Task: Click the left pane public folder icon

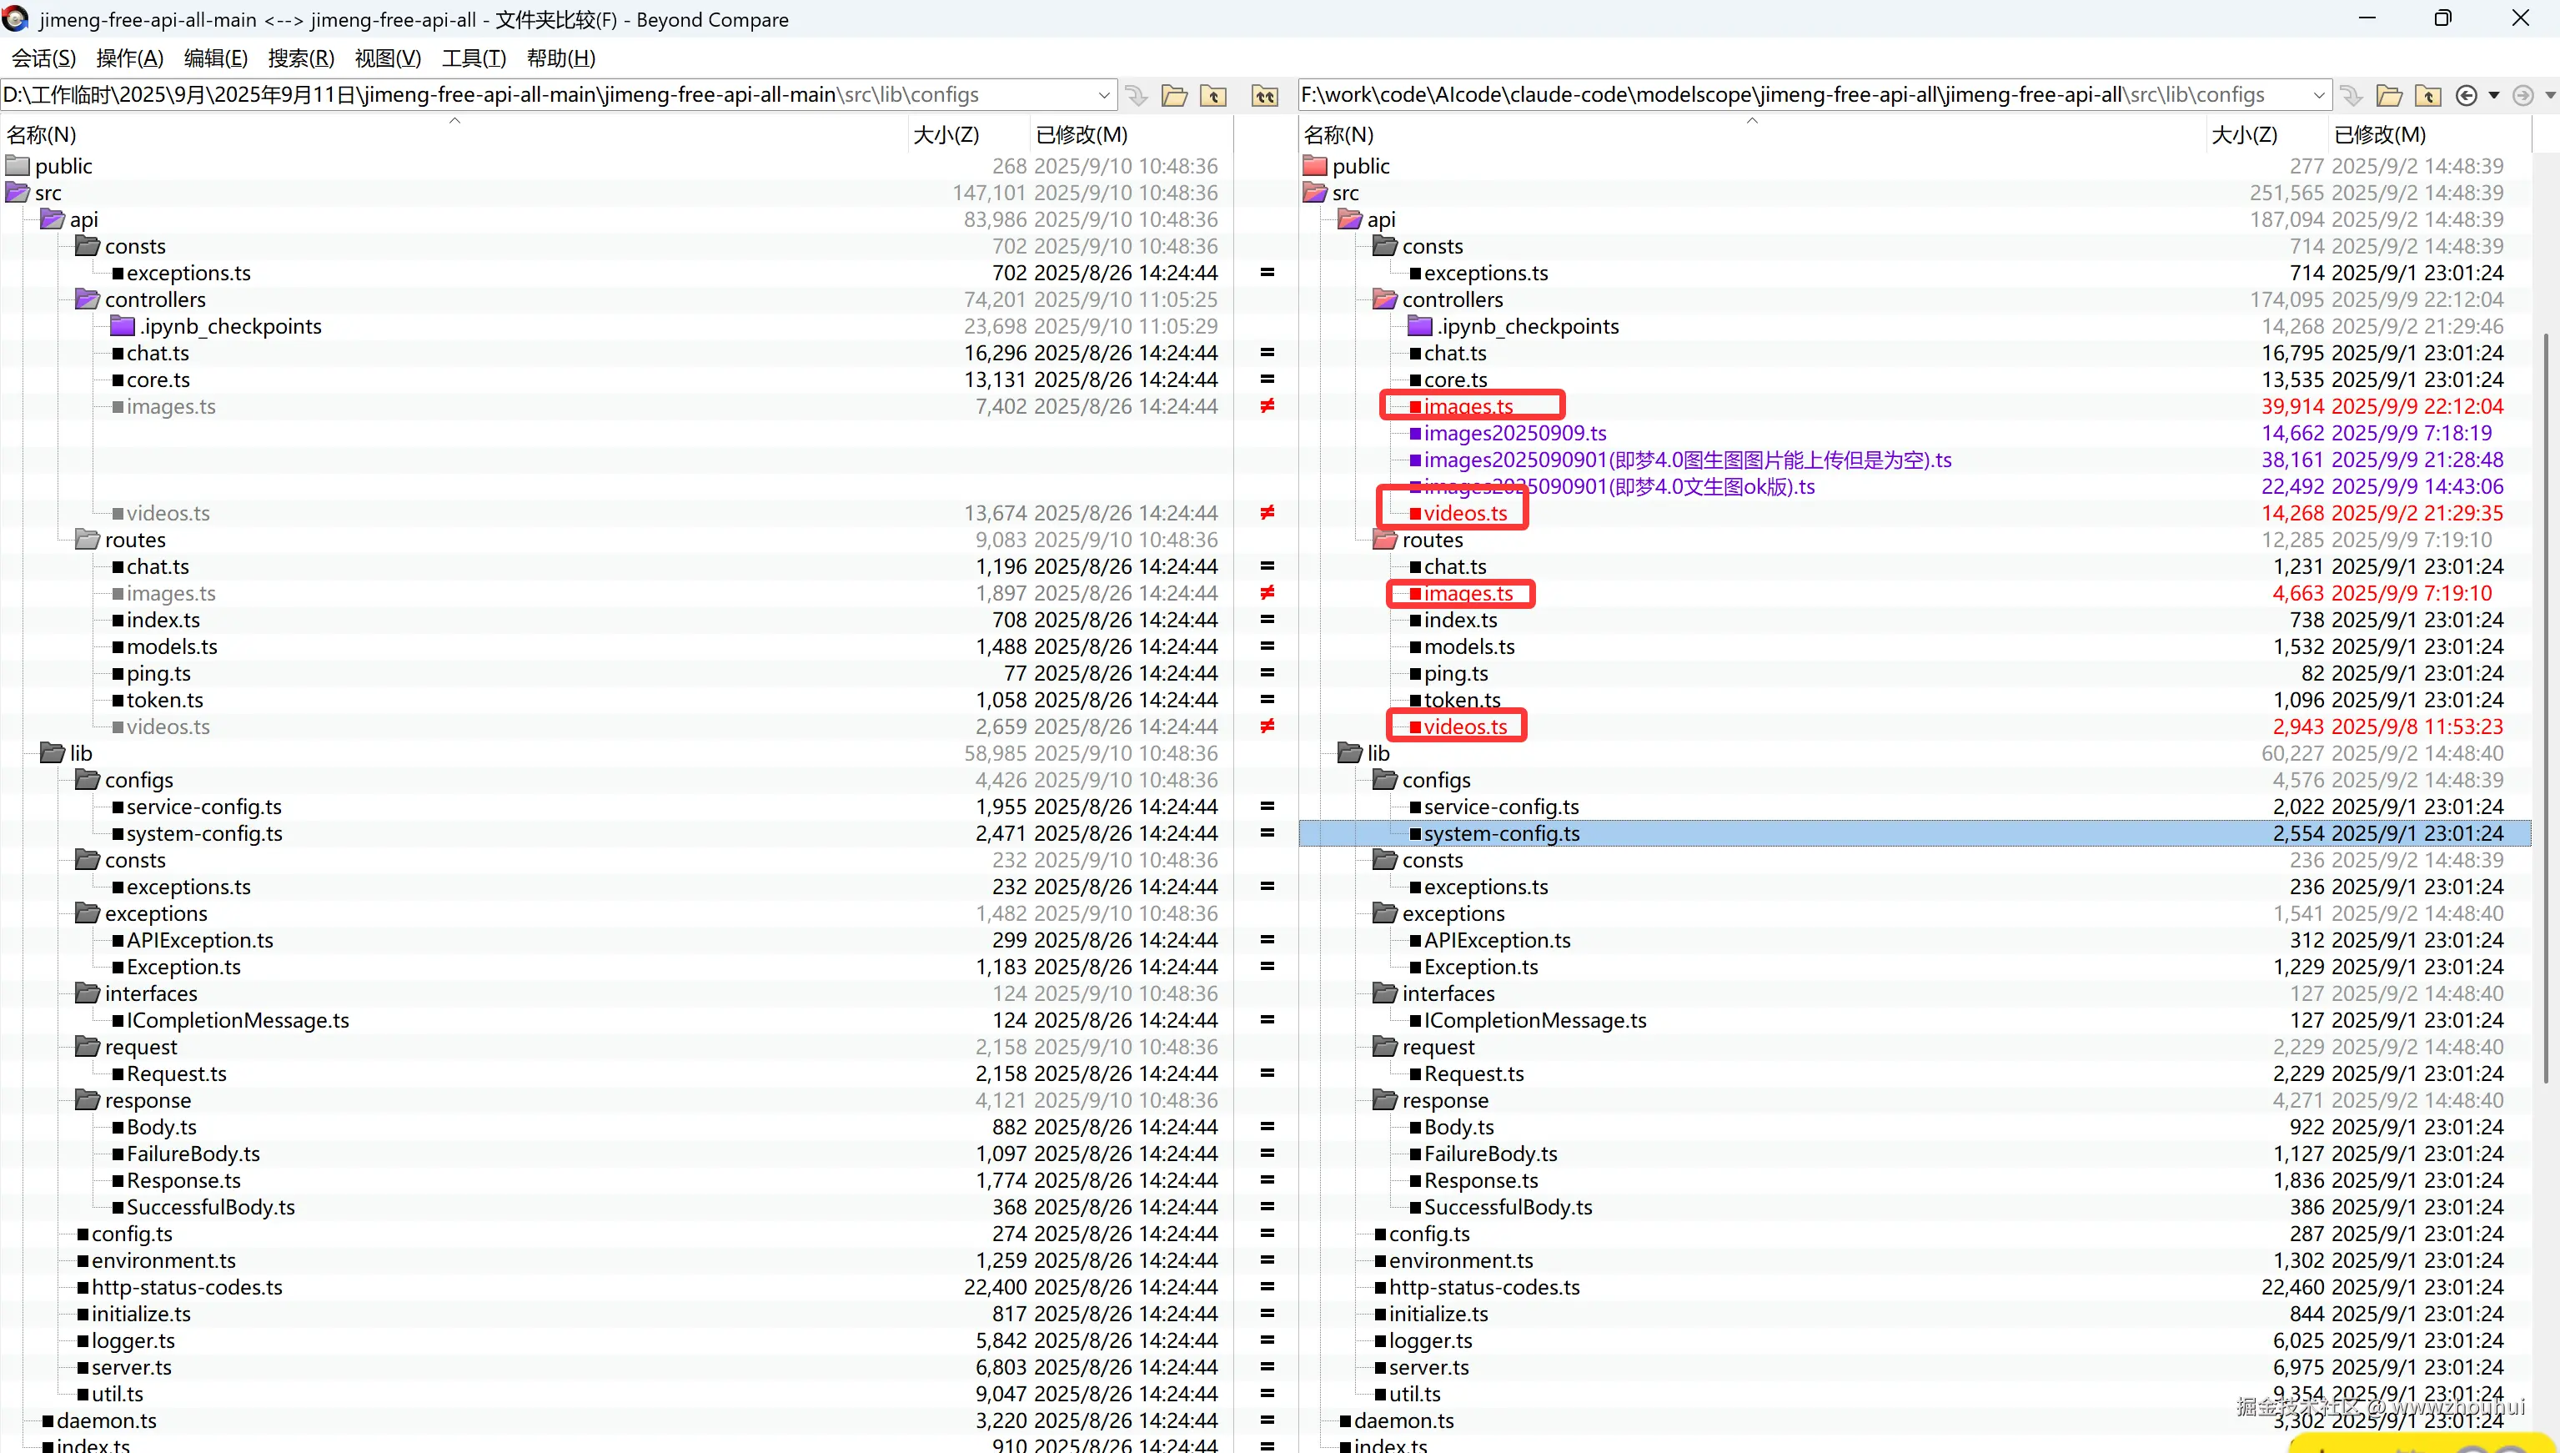Action: click(18, 166)
